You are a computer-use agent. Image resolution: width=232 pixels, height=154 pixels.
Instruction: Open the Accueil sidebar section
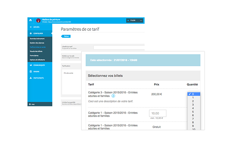click(x=40, y=27)
